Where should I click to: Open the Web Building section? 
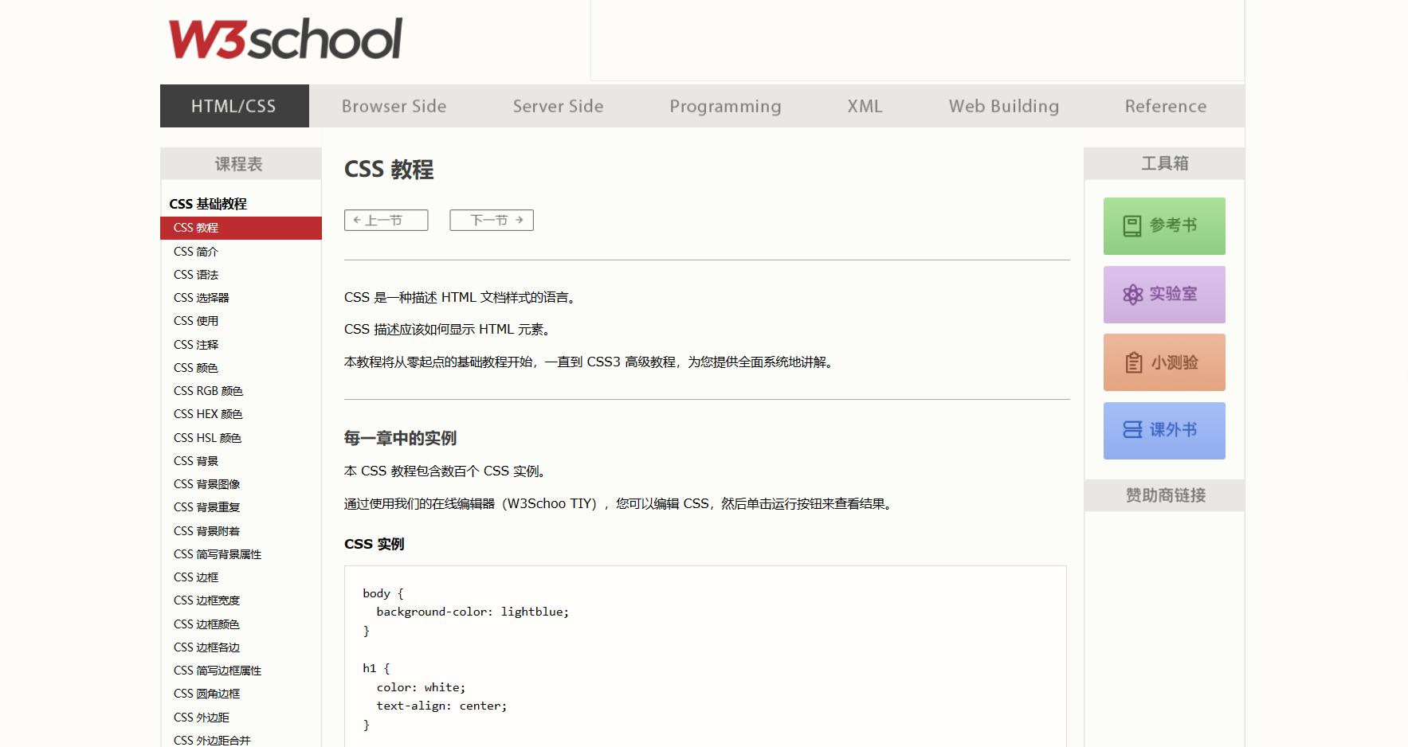click(1003, 105)
